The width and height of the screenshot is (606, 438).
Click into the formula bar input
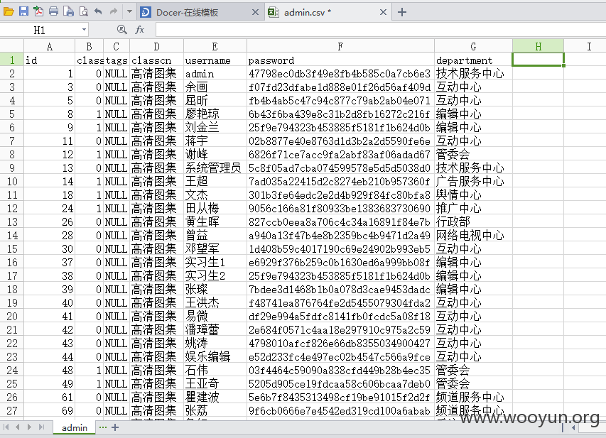tap(380, 30)
